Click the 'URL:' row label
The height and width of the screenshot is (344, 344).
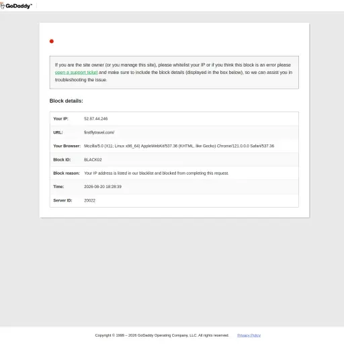pos(58,132)
